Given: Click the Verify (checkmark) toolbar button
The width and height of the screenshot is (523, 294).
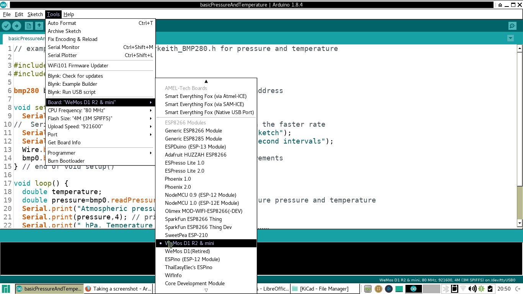Looking at the screenshot, I should point(6,26).
